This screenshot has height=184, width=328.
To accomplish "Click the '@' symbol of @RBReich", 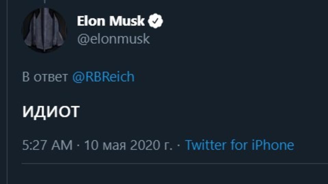I will coord(77,77).
